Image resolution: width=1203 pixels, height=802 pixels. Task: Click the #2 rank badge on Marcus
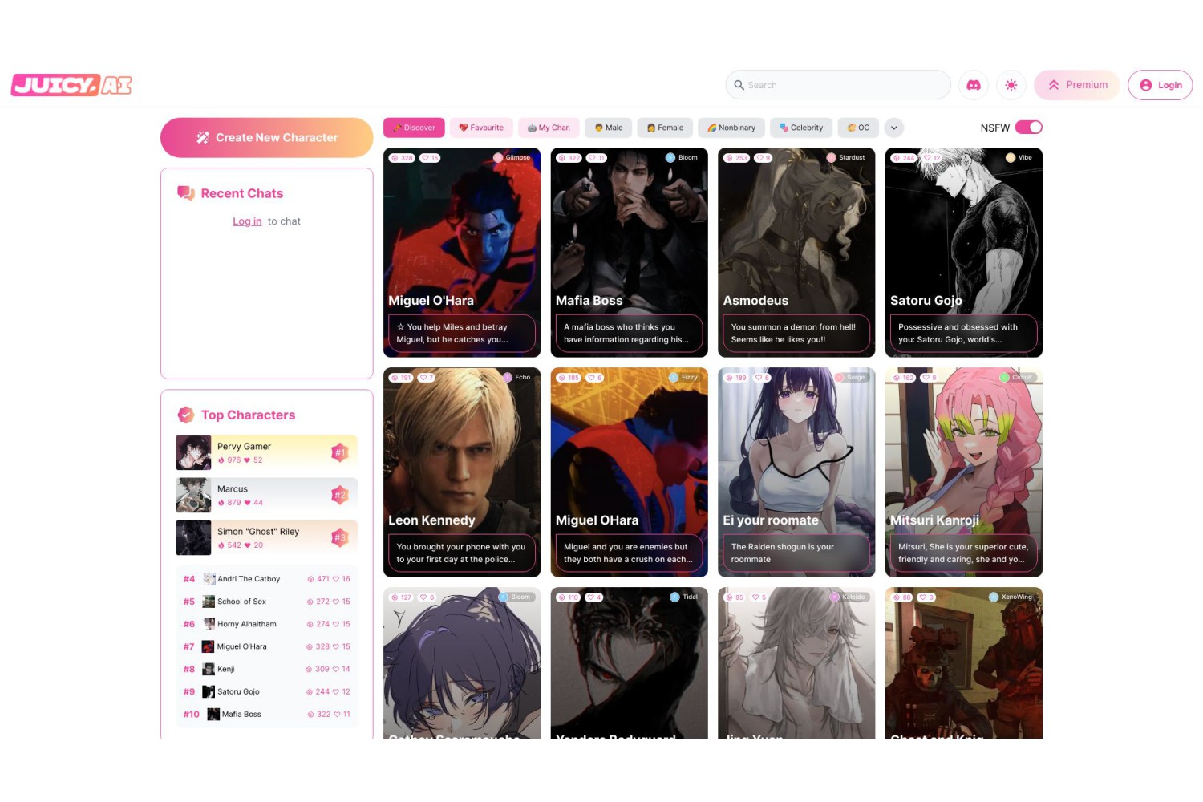point(340,495)
